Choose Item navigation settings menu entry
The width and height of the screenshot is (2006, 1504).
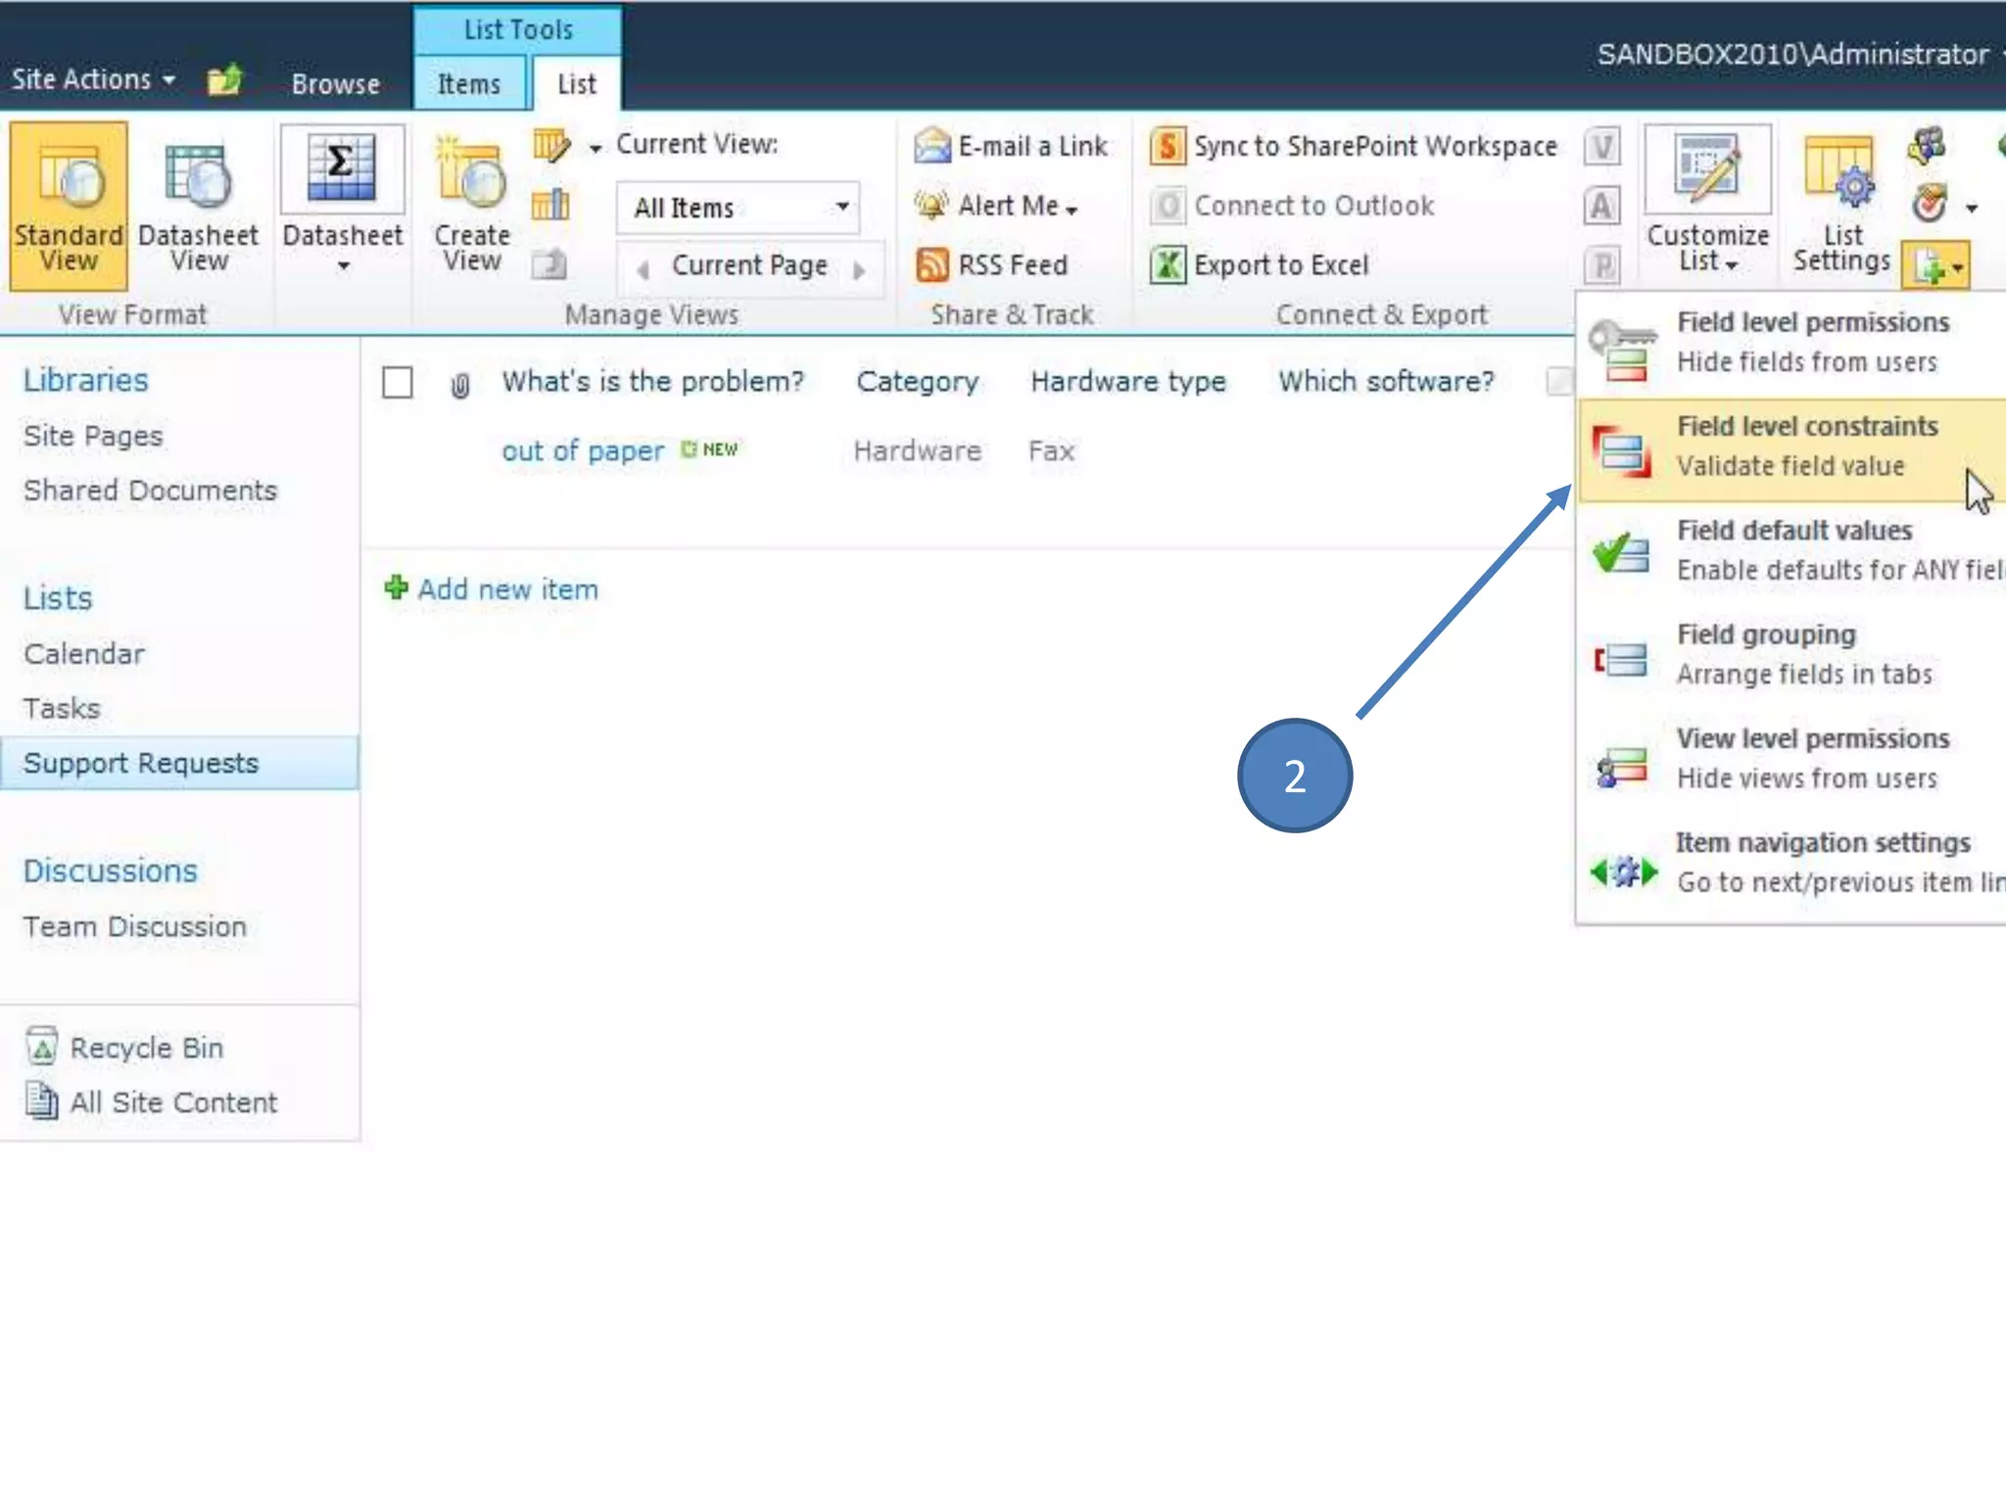pos(1791,863)
